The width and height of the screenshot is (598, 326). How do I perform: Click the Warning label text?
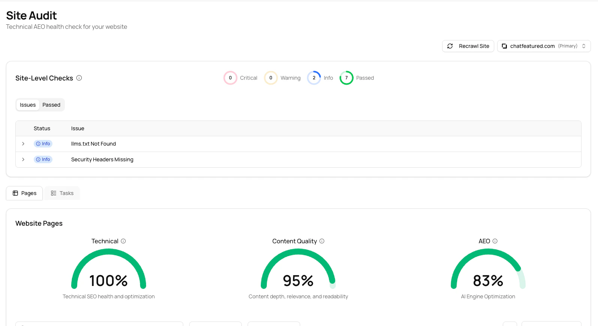click(x=290, y=78)
